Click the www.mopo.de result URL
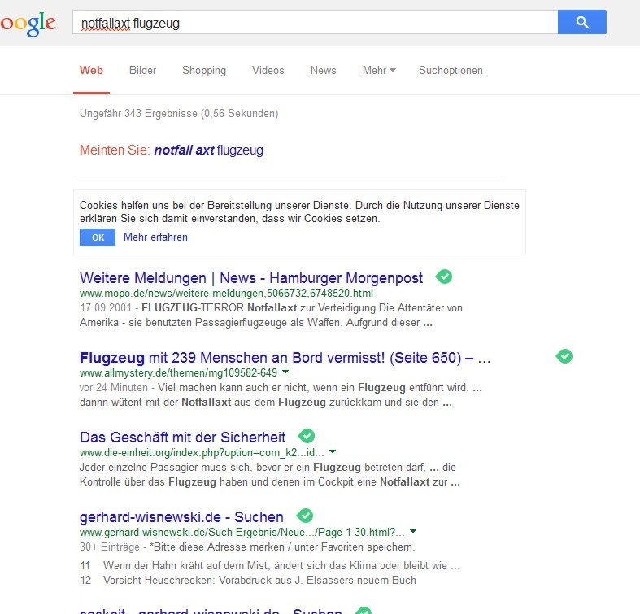This screenshot has width=640, height=614. point(227,293)
